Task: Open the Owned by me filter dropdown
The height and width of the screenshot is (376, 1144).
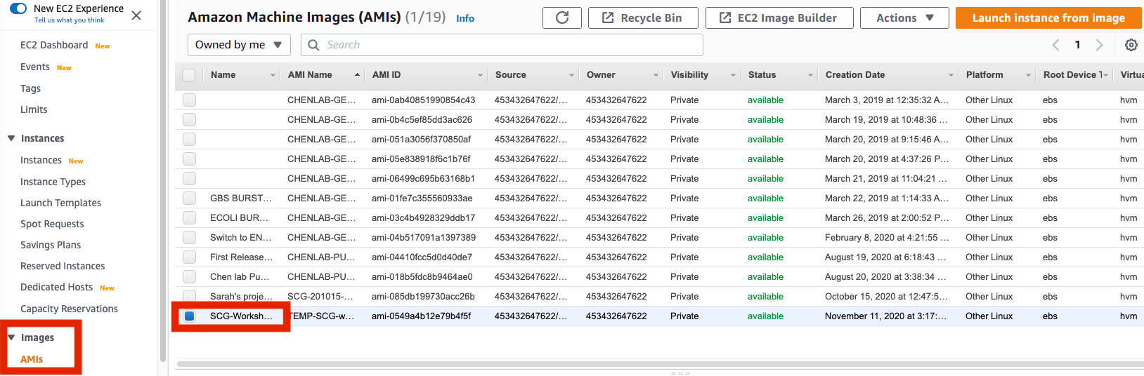Action: (x=239, y=45)
